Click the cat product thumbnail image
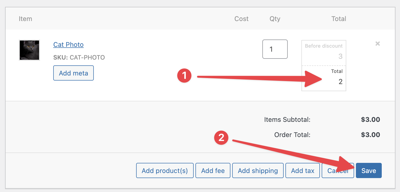 29,50
